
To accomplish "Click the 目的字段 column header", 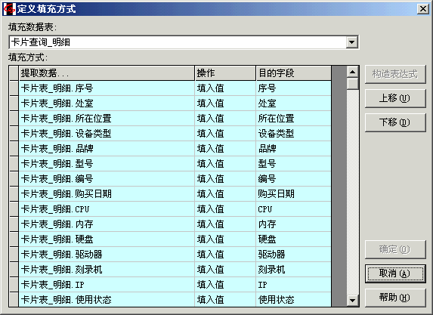I will click(x=294, y=73).
